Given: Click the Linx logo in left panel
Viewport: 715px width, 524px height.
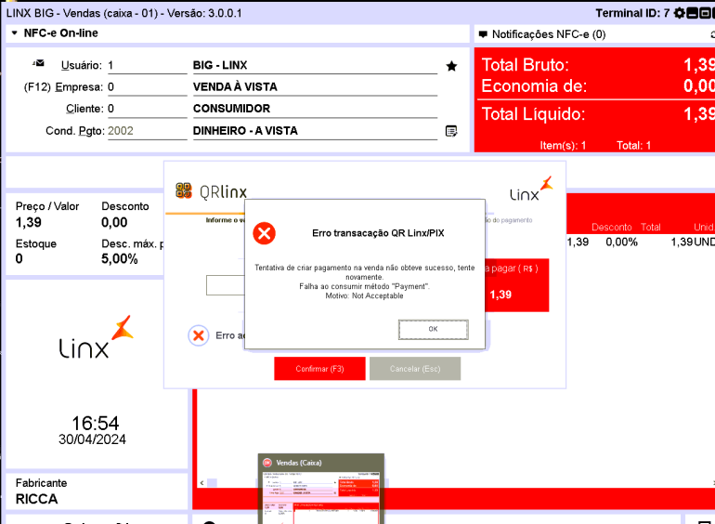Looking at the screenshot, I should [x=96, y=336].
